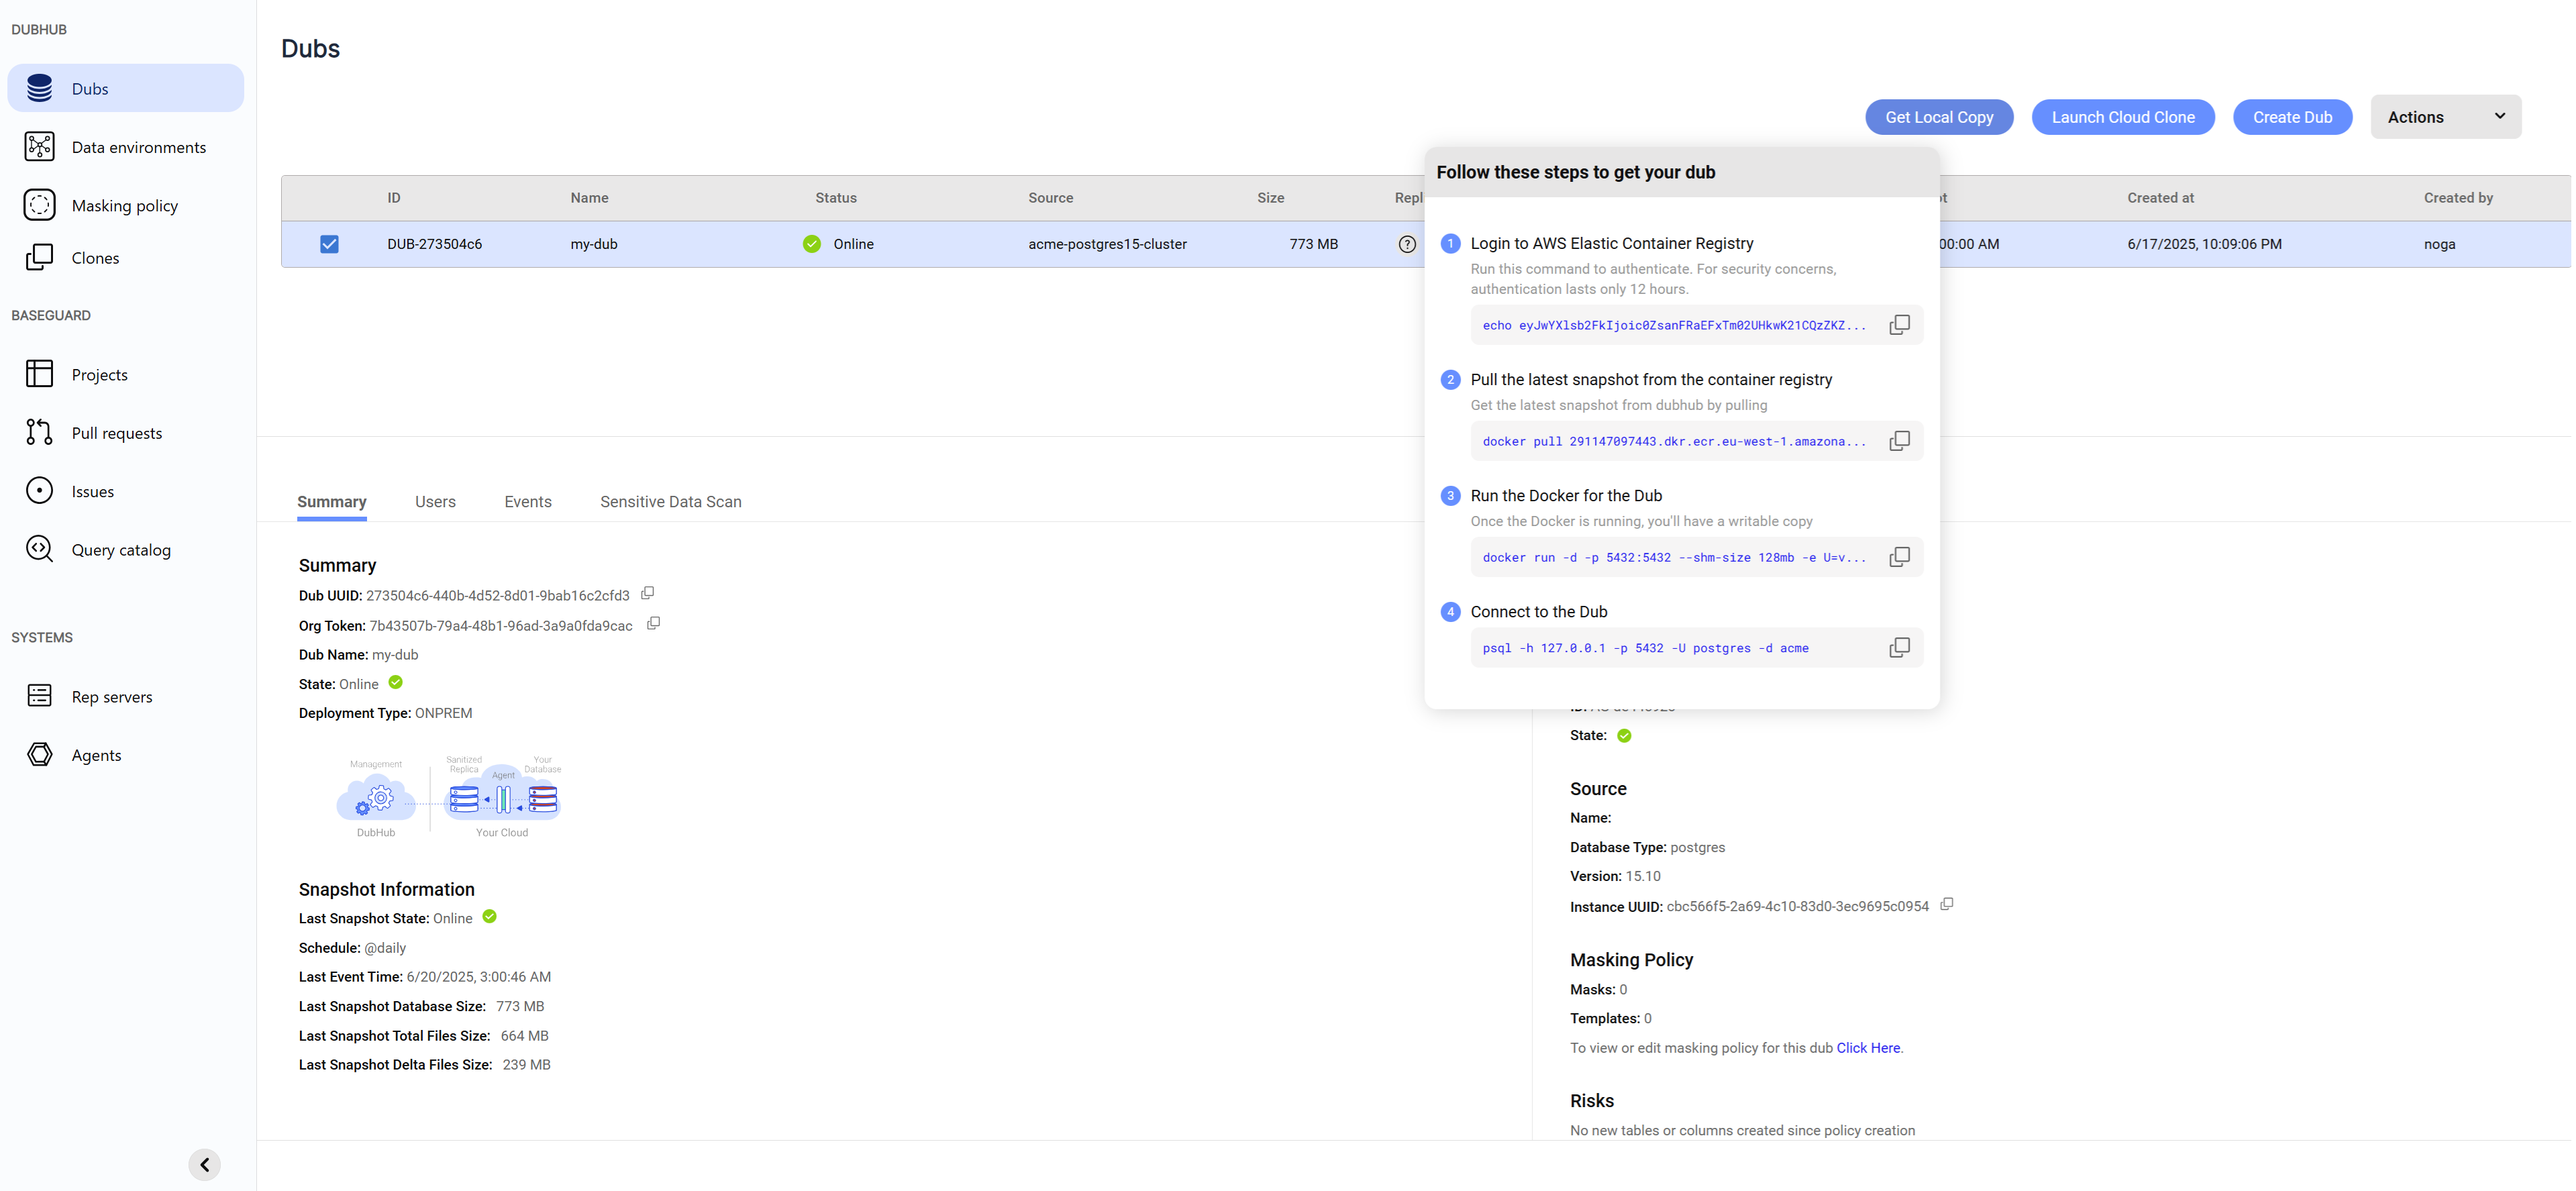
Task: Copy the echo login command
Action: click(1898, 325)
